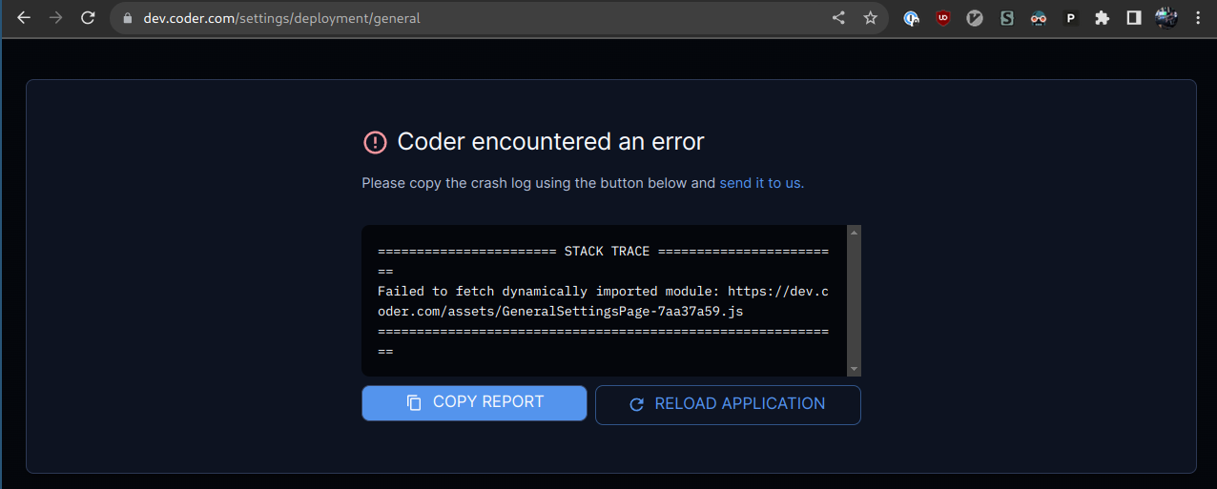Screen dimensions: 1217x489
Task: Click the COPY REPORT button
Action: (474, 402)
